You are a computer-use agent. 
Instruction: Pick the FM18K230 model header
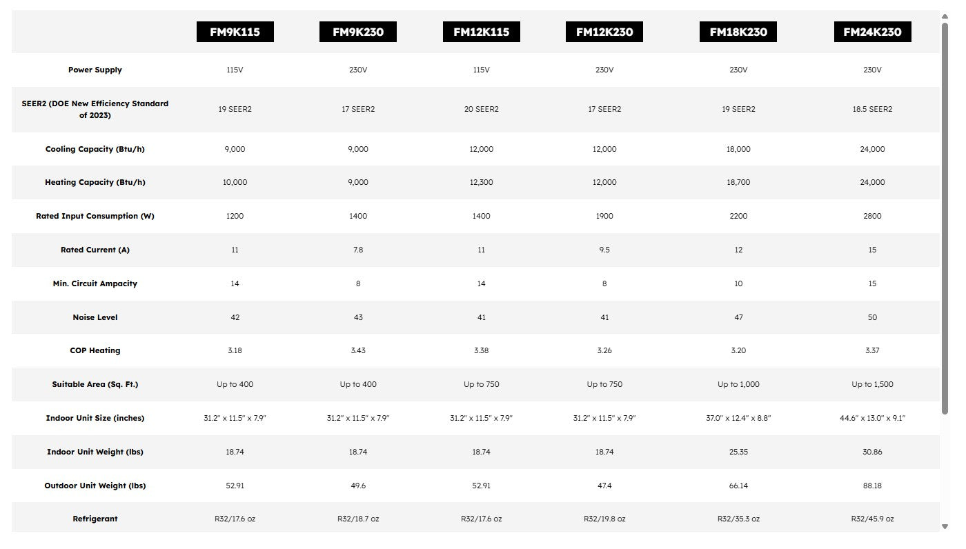(x=738, y=32)
